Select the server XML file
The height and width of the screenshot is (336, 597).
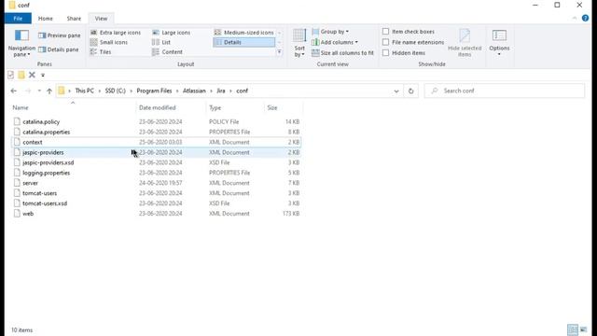click(156, 183)
